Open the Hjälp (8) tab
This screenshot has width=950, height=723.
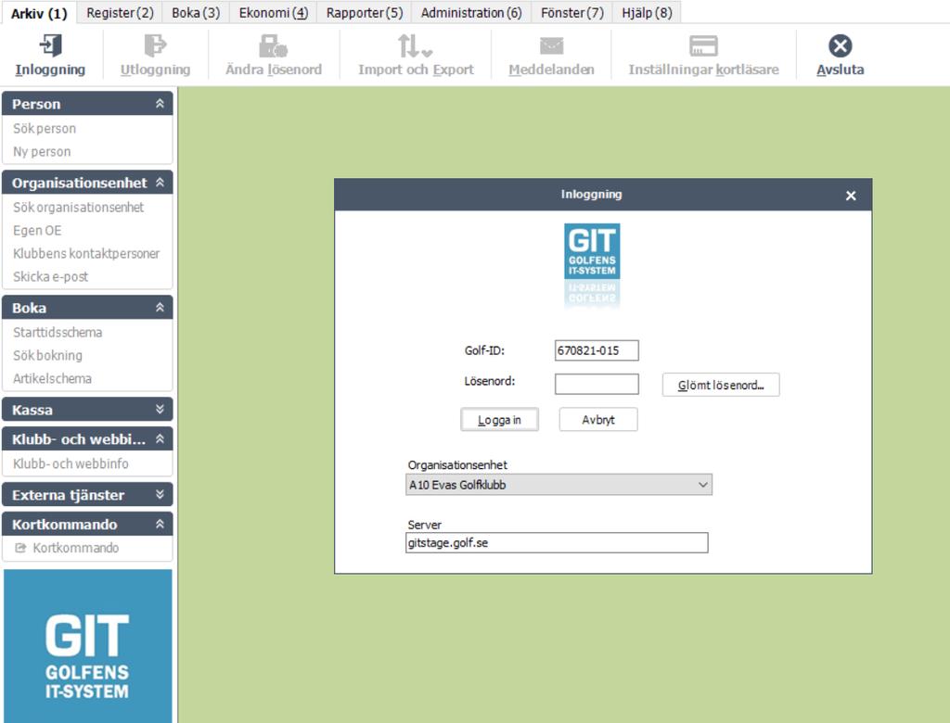[647, 13]
